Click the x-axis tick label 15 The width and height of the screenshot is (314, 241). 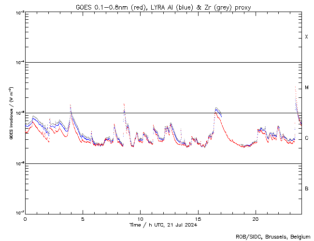198,219
